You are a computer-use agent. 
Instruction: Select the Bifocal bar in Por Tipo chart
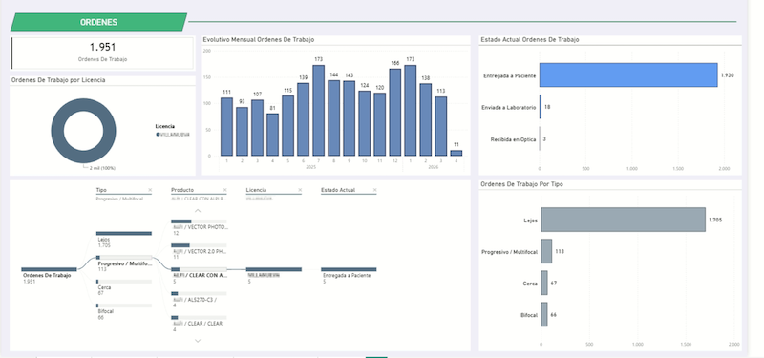tap(544, 315)
